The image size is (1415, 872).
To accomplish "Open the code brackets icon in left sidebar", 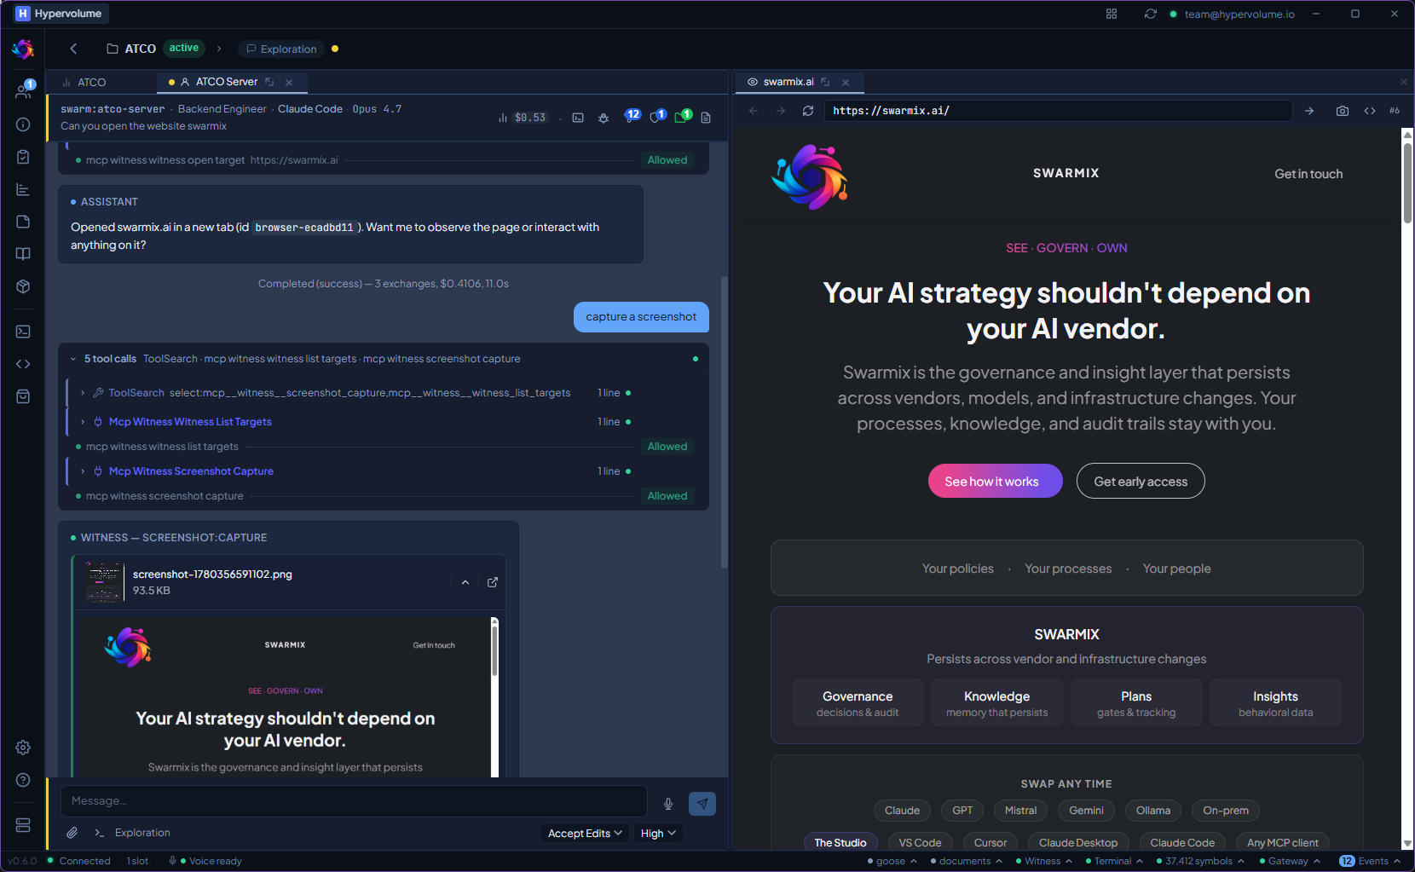I will point(23,364).
